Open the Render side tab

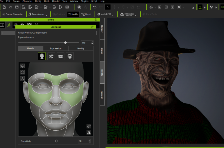click(102, 29)
